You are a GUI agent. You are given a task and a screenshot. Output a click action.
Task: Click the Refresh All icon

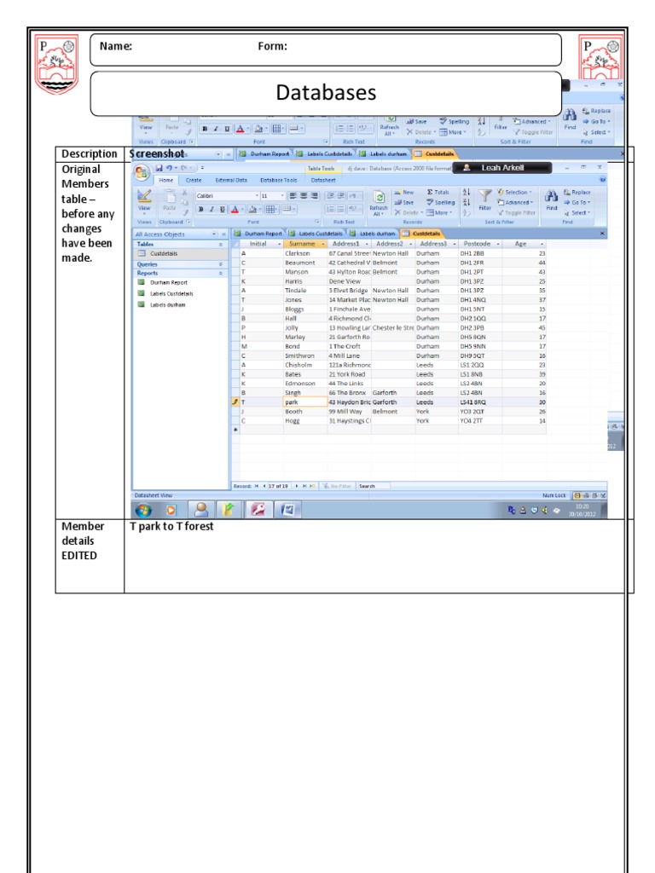[380, 198]
